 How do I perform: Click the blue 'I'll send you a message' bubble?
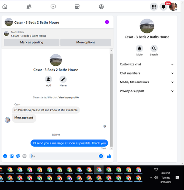pyautogui.click(x=69, y=143)
